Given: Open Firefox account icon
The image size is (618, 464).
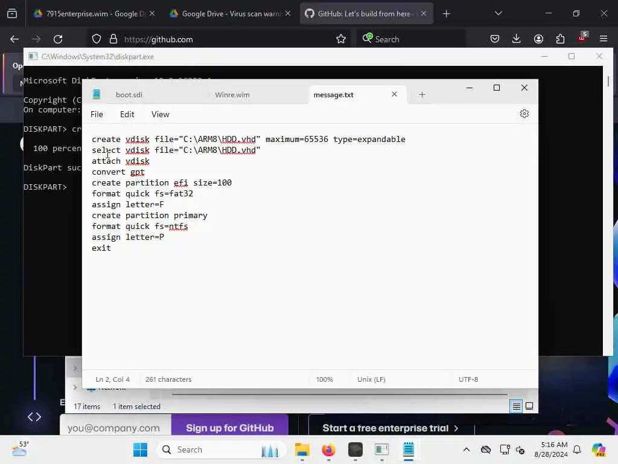Looking at the screenshot, I should coord(538,39).
